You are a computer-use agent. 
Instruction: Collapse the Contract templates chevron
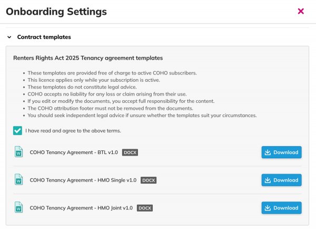pos(9,37)
